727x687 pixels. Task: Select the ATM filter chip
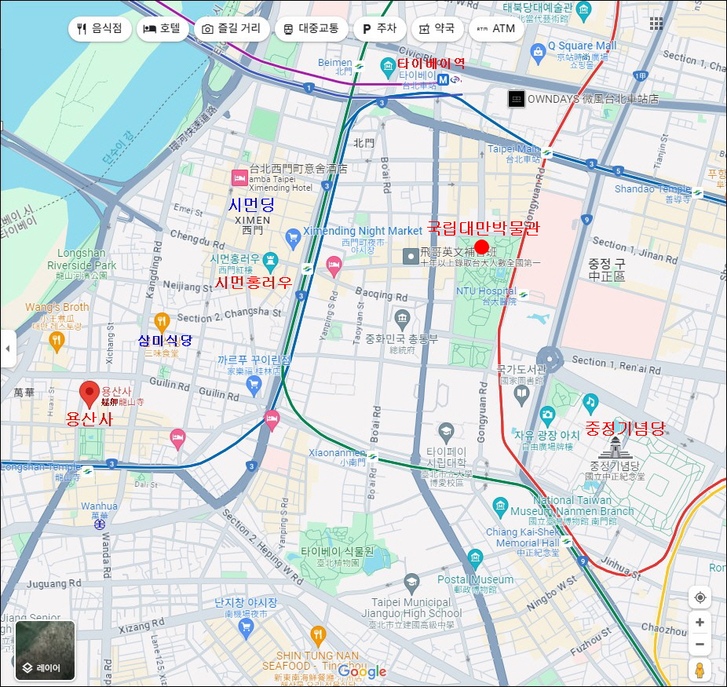coord(496,29)
